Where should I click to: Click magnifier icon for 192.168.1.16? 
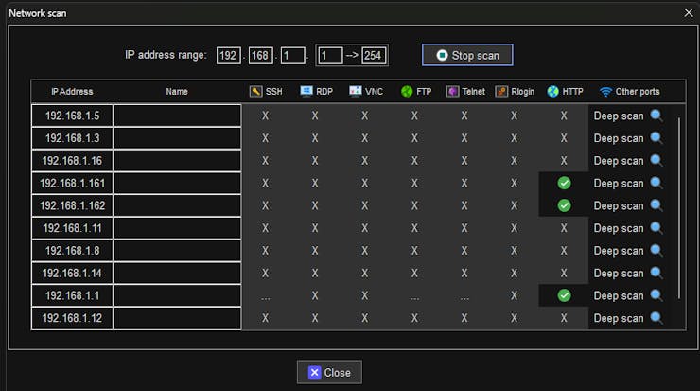[656, 160]
